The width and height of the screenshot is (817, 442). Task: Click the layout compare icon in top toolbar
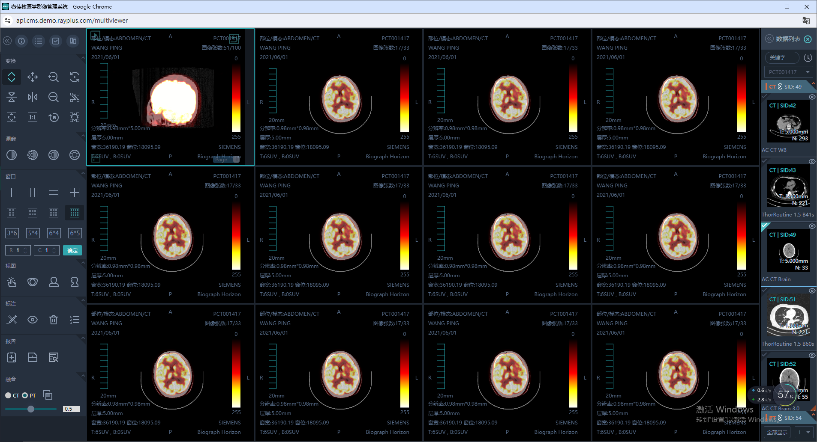[73, 41]
